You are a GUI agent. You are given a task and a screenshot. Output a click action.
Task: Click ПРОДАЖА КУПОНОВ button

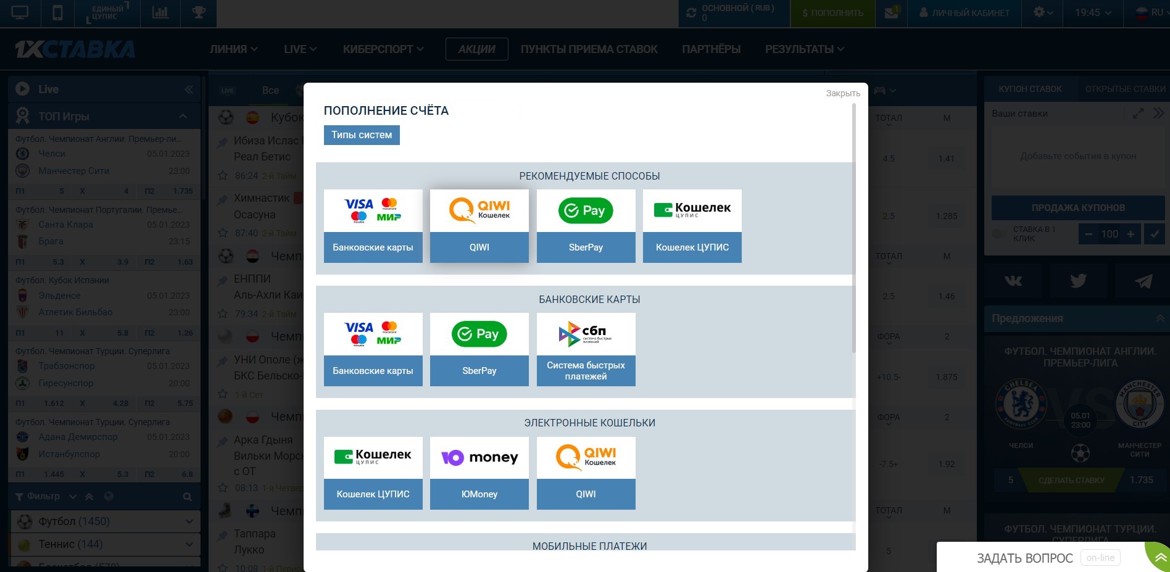(1078, 208)
